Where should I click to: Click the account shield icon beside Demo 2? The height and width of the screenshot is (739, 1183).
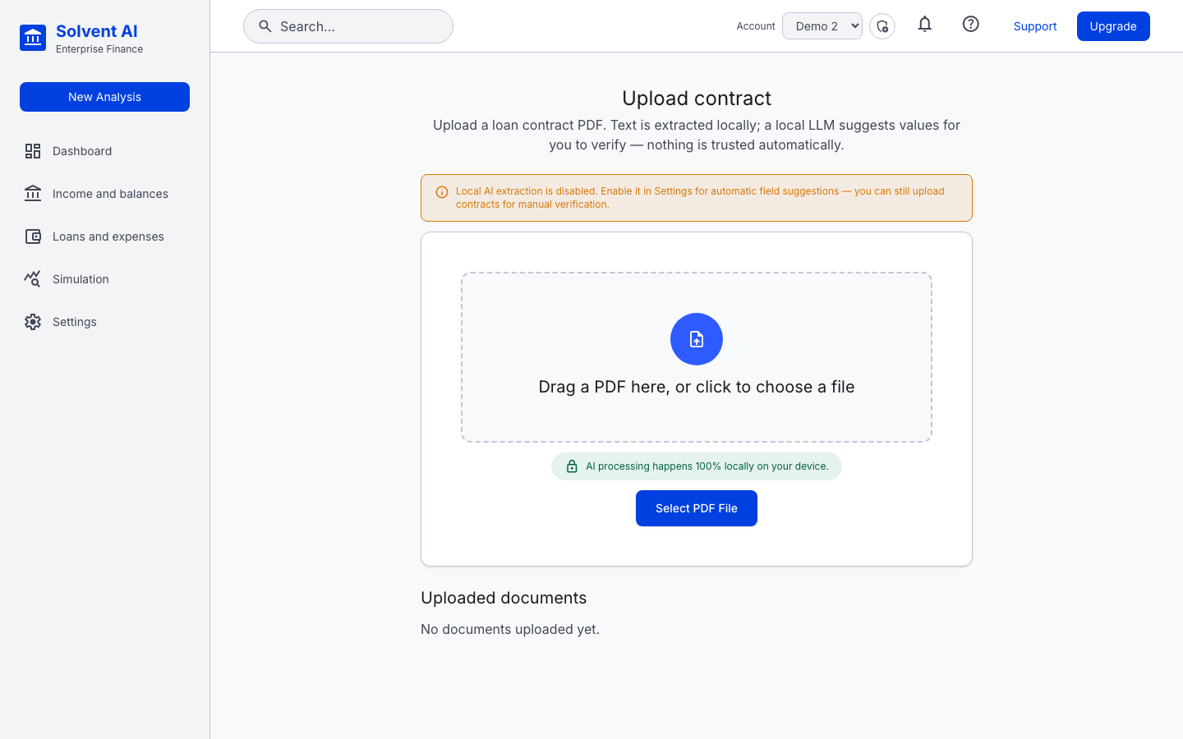point(882,26)
